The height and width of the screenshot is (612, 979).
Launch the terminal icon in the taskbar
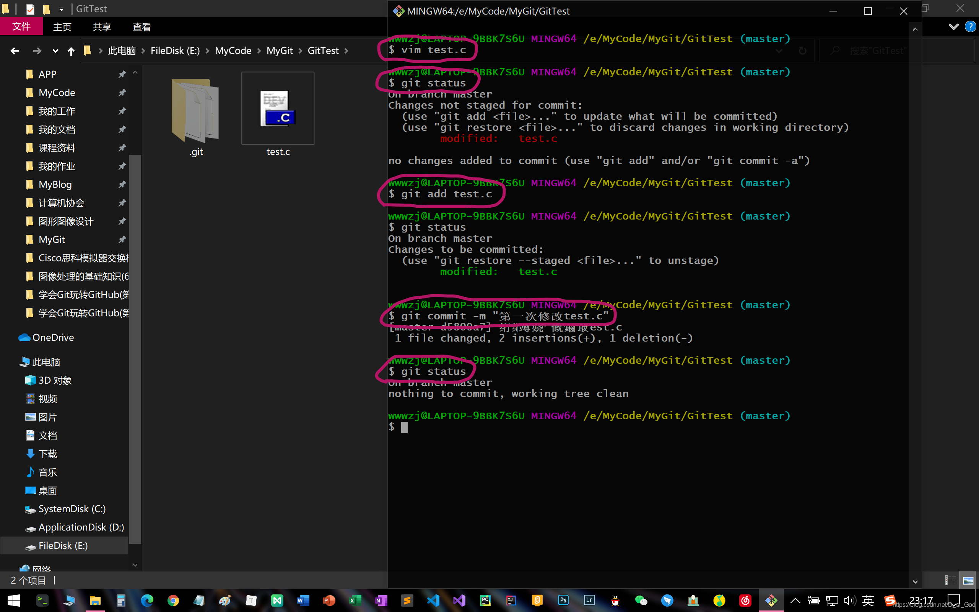point(42,600)
